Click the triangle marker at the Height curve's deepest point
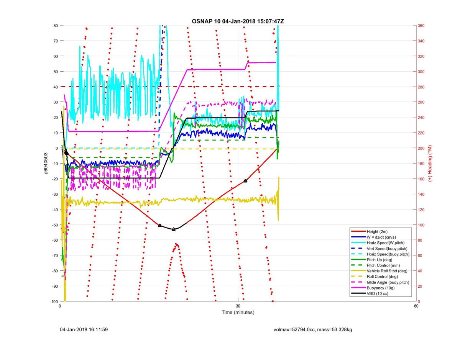 [x=174, y=229]
